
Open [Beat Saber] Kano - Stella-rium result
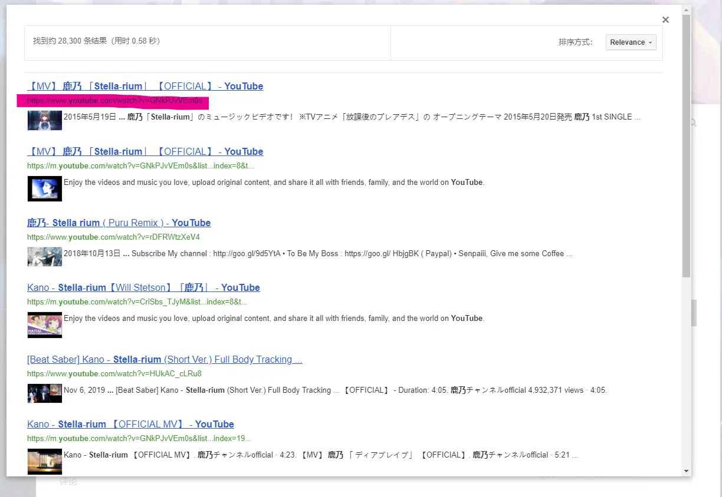click(x=165, y=359)
